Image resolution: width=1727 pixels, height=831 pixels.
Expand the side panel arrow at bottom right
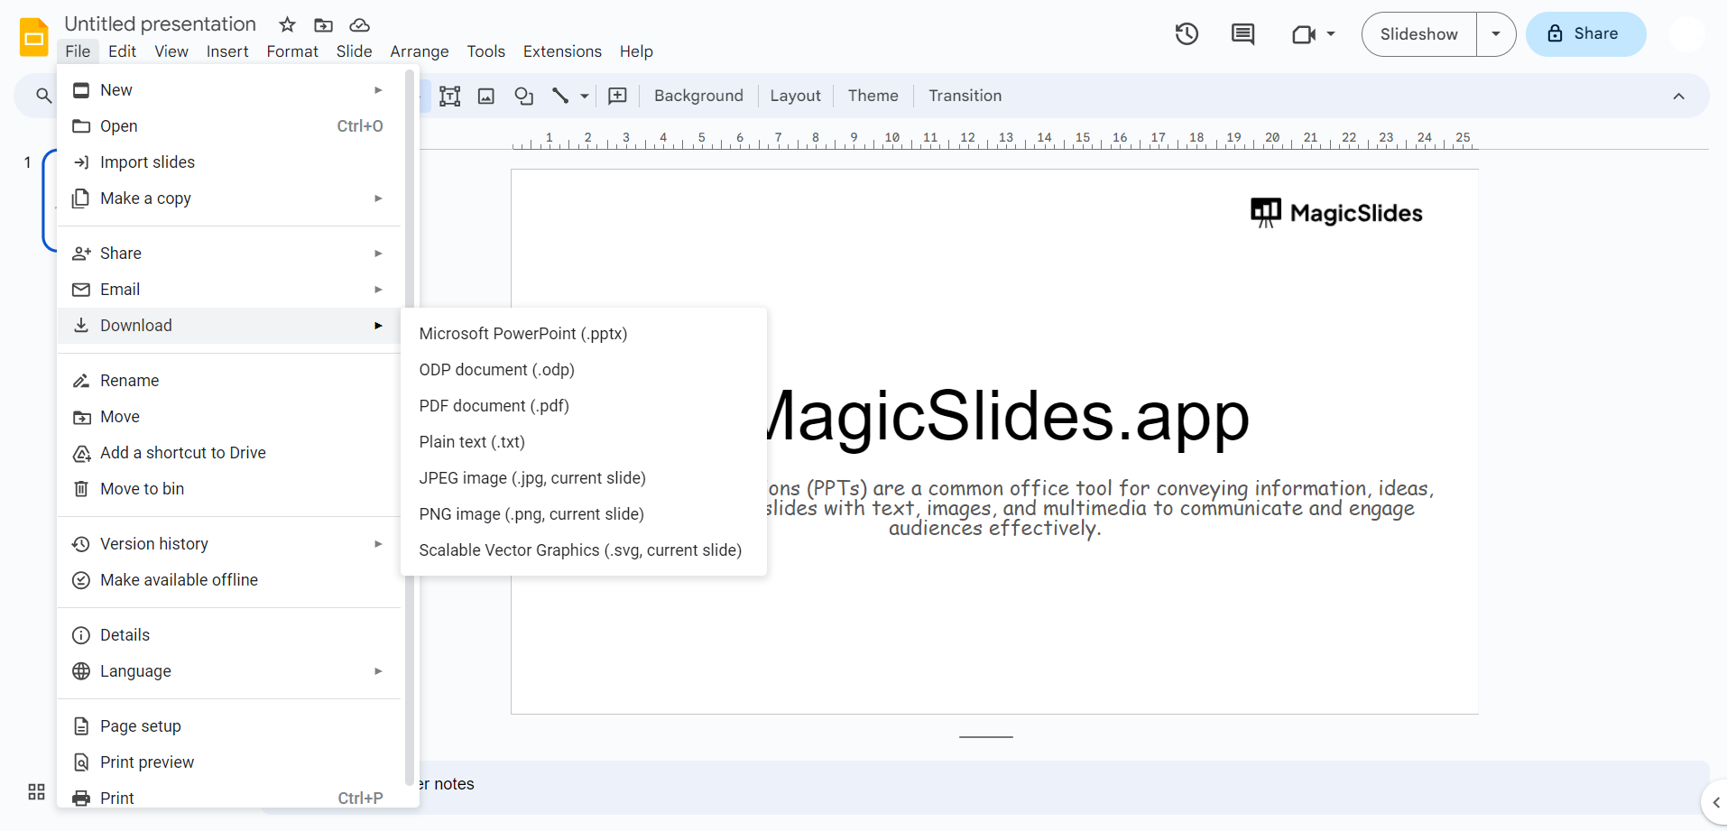point(1715,802)
